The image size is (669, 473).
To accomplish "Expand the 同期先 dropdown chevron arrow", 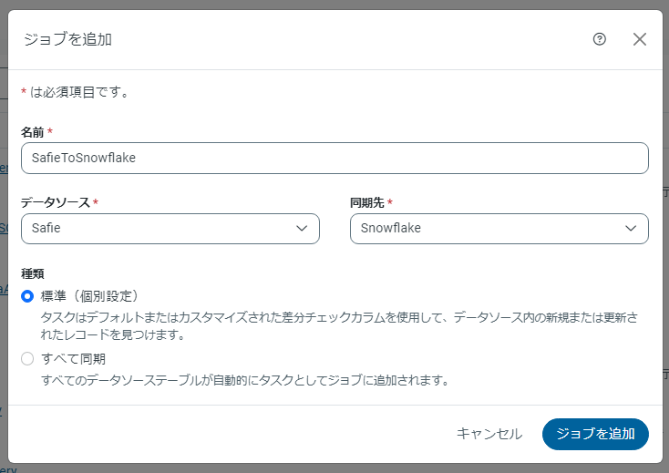I will [631, 229].
